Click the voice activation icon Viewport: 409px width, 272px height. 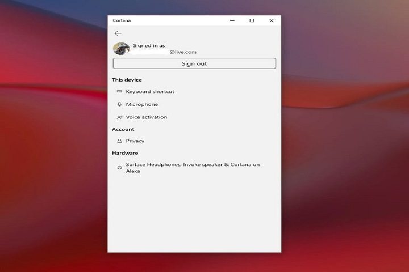(x=119, y=117)
